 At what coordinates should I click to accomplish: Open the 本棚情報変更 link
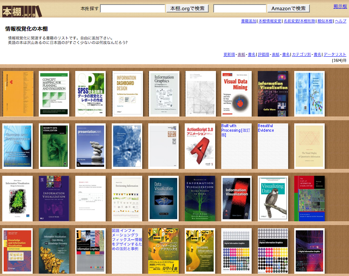pos(270,21)
